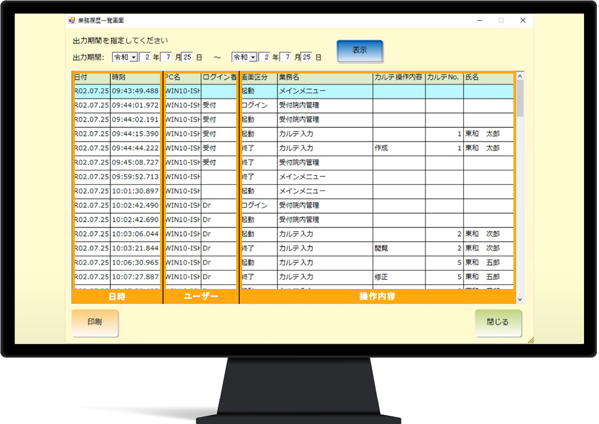Click the end date year field

(265, 57)
